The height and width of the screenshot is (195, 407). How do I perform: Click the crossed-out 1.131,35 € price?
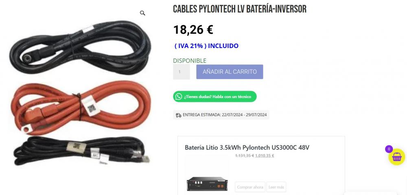tap(245, 156)
